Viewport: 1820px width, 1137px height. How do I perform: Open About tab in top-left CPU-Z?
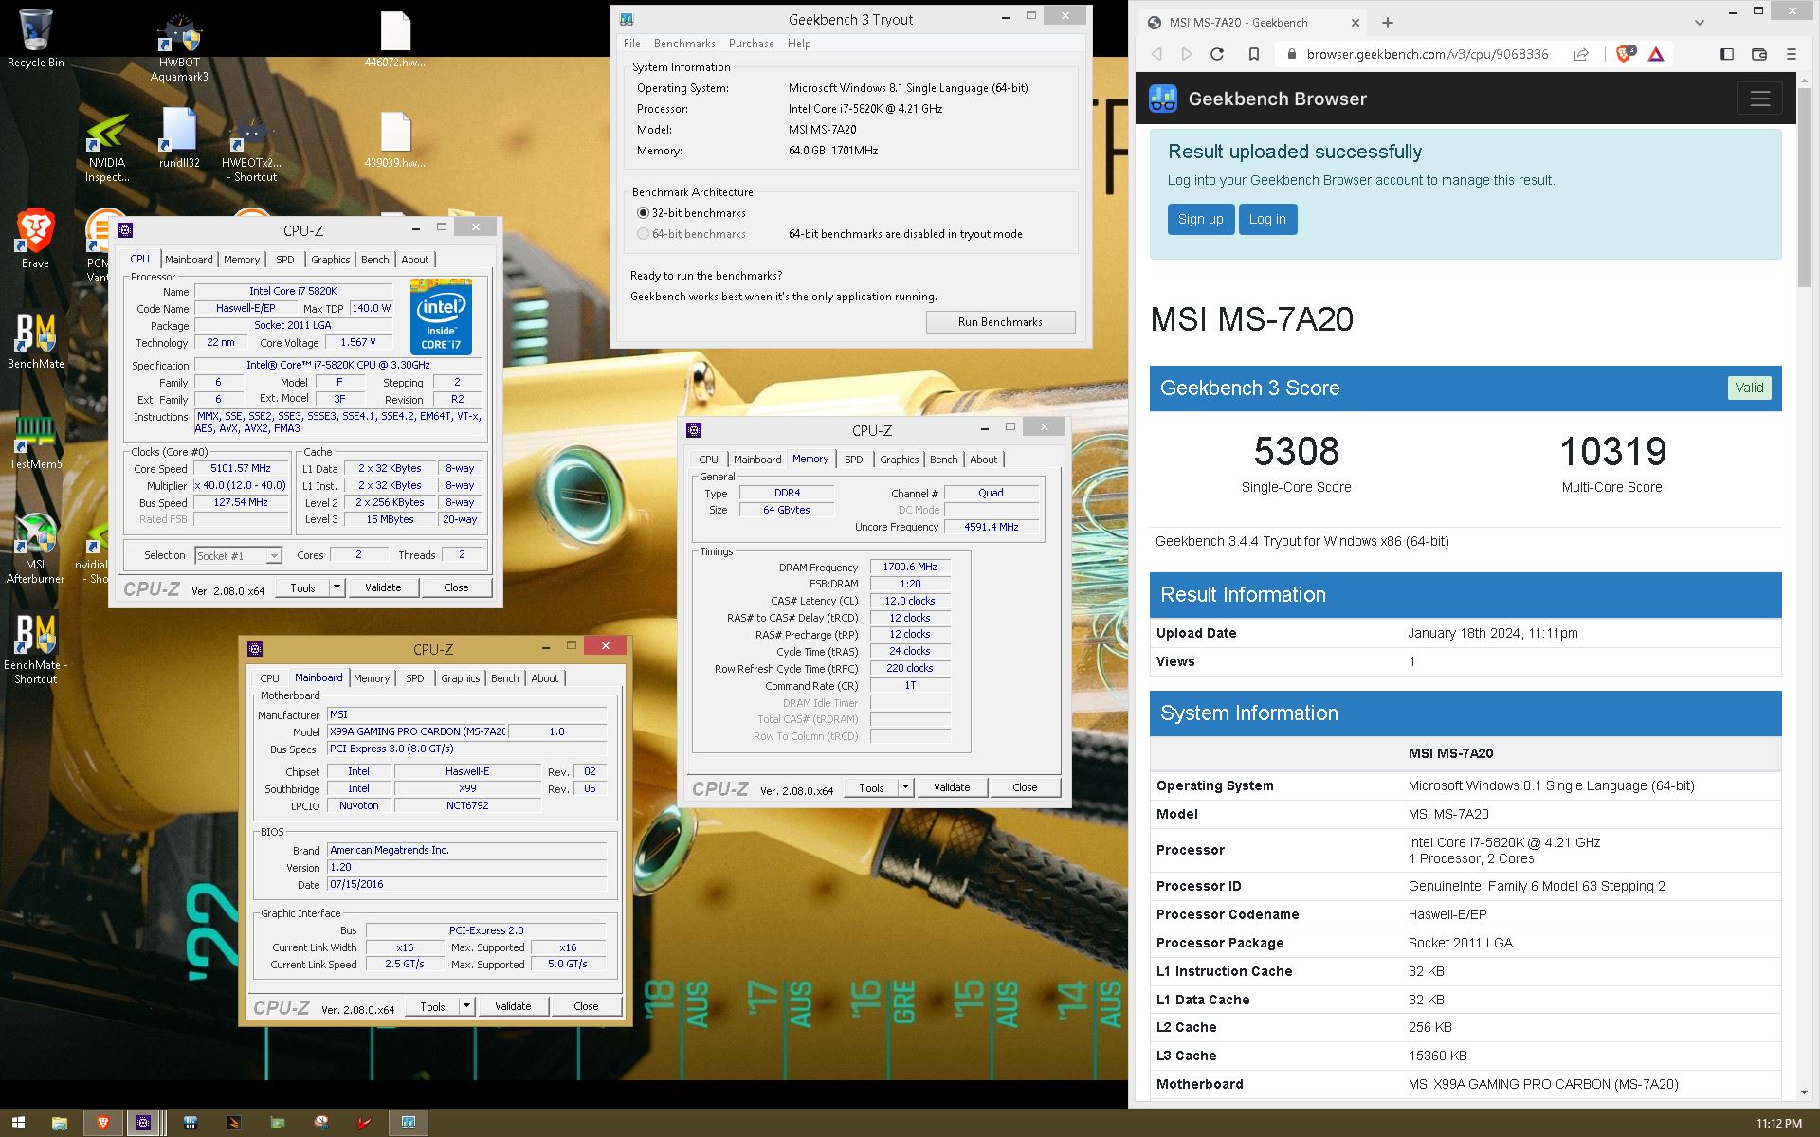coord(415,260)
